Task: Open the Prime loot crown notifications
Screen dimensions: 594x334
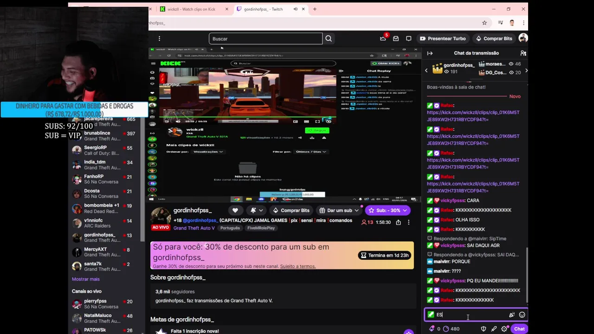Action: point(383,38)
